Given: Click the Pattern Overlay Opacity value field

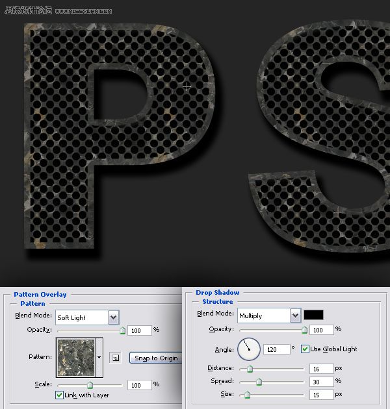Looking at the screenshot, I should click(x=140, y=330).
